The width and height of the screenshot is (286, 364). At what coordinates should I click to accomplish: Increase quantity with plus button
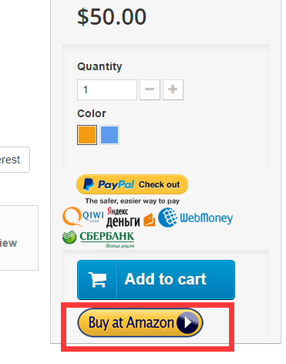pyautogui.click(x=173, y=89)
